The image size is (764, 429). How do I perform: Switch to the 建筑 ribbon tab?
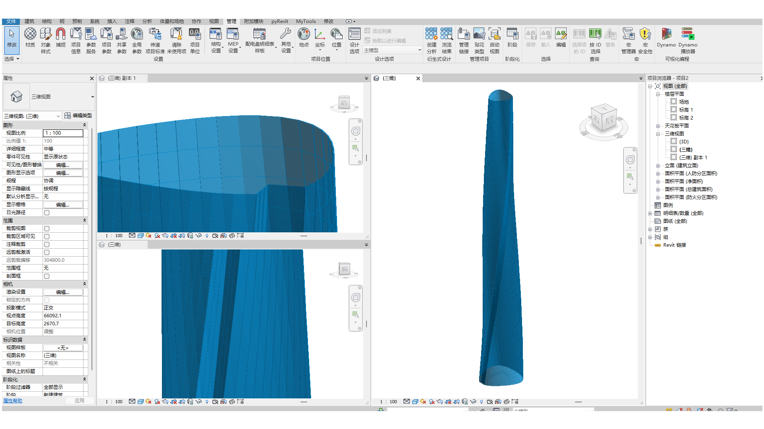point(29,21)
